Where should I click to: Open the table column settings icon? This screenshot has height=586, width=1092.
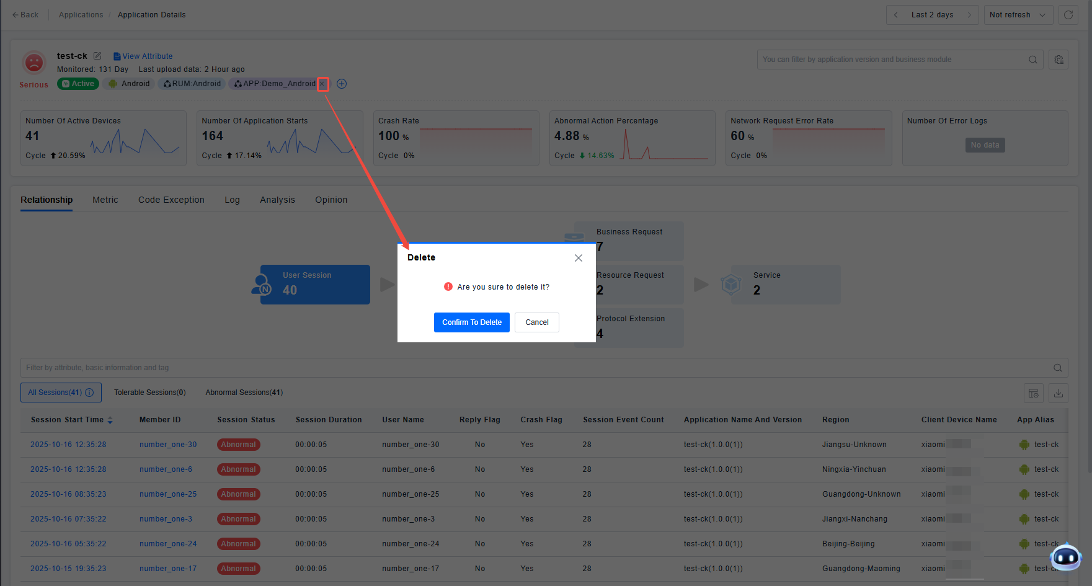pos(1033,393)
